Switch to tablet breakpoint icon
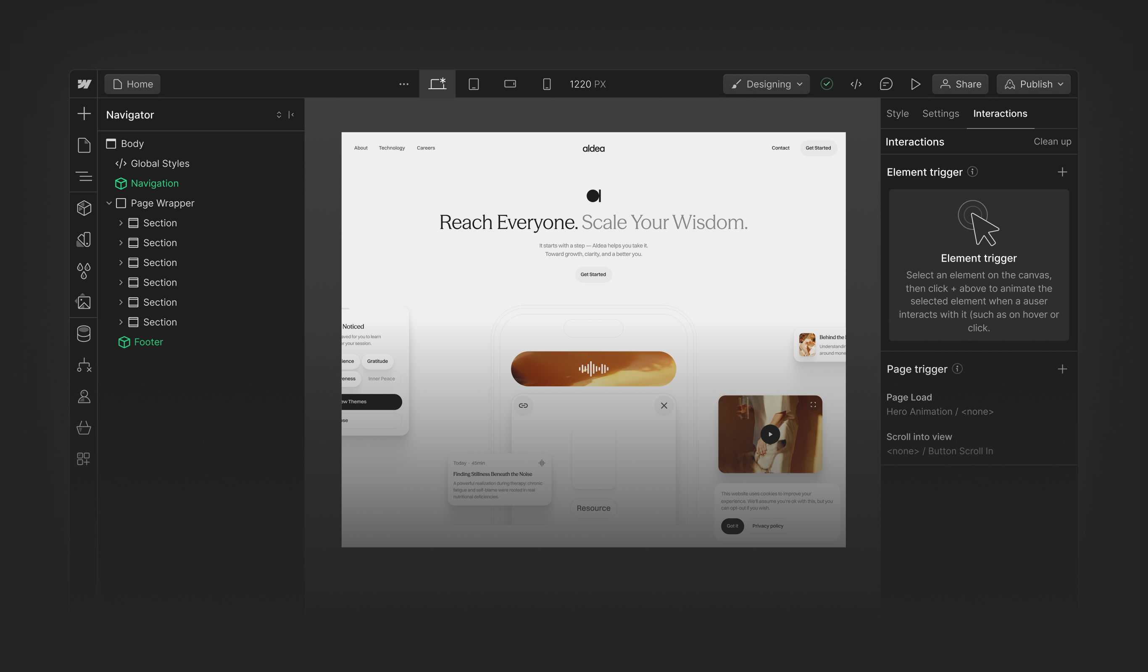The width and height of the screenshot is (1148, 672). (x=474, y=84)
